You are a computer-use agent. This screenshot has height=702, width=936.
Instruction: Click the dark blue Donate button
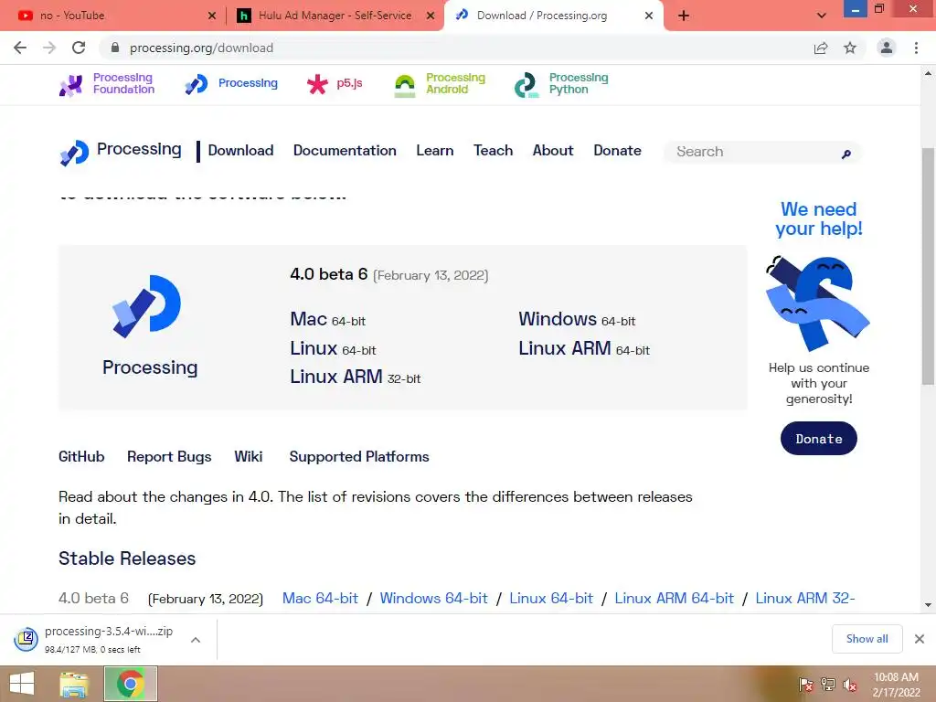coord(818,439)
